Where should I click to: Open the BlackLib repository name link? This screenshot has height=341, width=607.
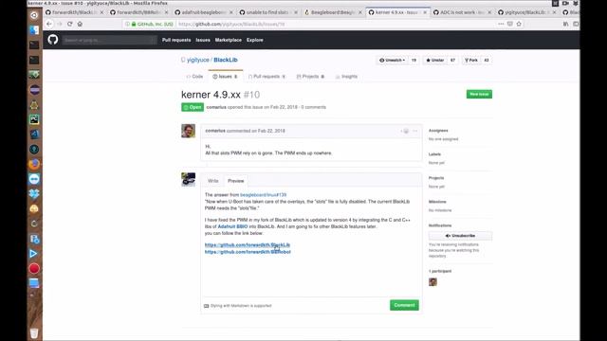[x=226, y=60]
